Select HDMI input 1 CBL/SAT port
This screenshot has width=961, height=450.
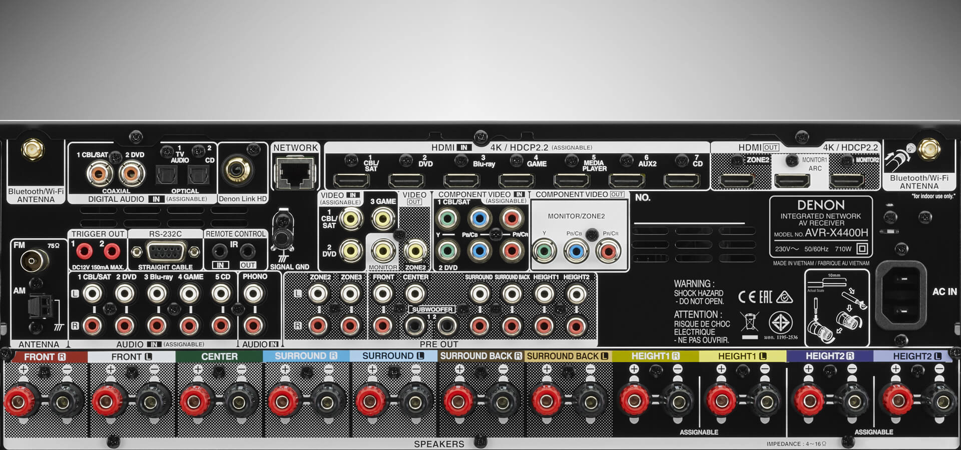point(351,180)
